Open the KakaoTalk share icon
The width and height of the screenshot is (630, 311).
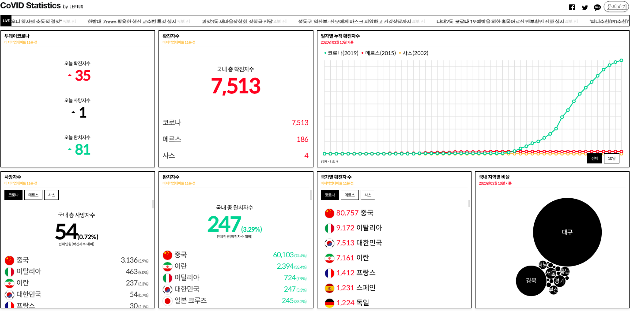pyautogui.click(x=597, y=7)
